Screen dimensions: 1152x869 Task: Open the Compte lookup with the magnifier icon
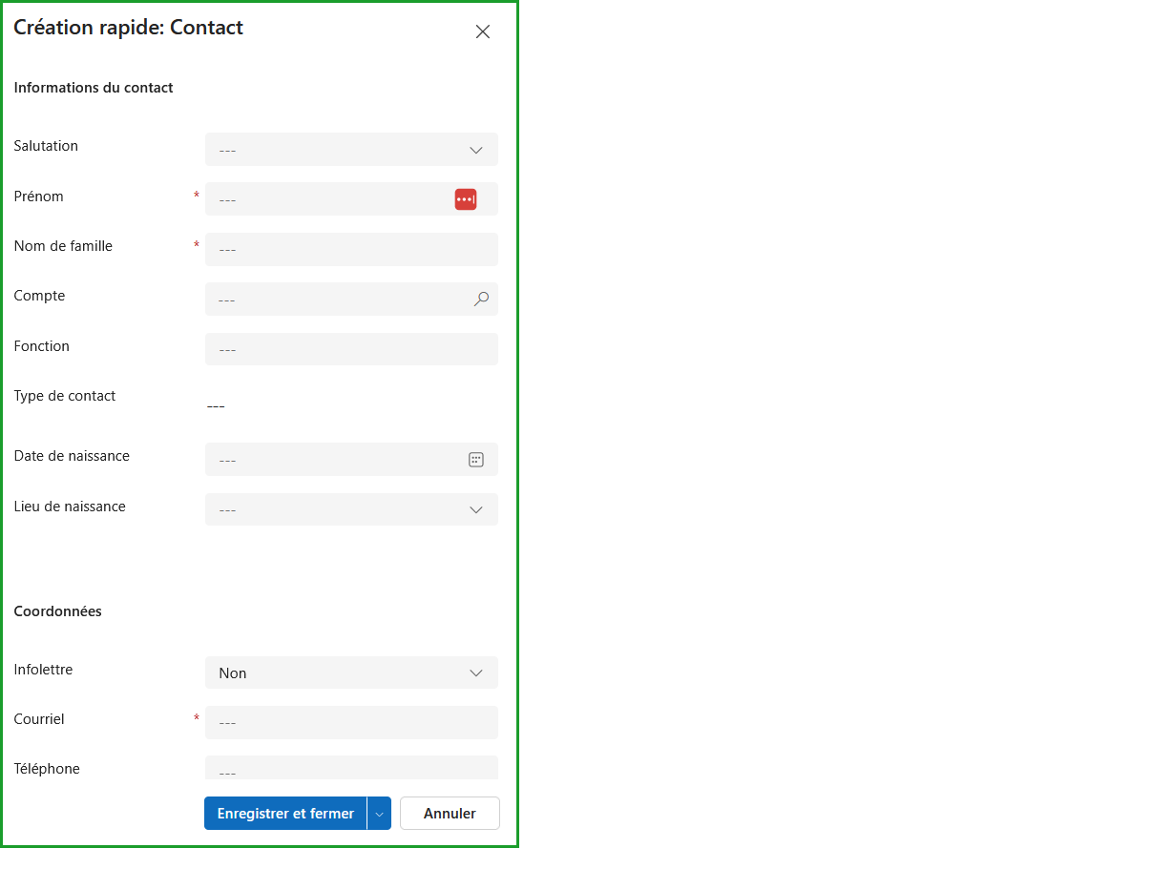point(481,299)
